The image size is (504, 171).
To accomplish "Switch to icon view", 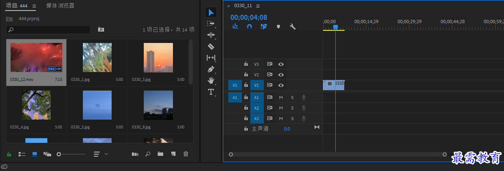I will (x=35, y=154).
